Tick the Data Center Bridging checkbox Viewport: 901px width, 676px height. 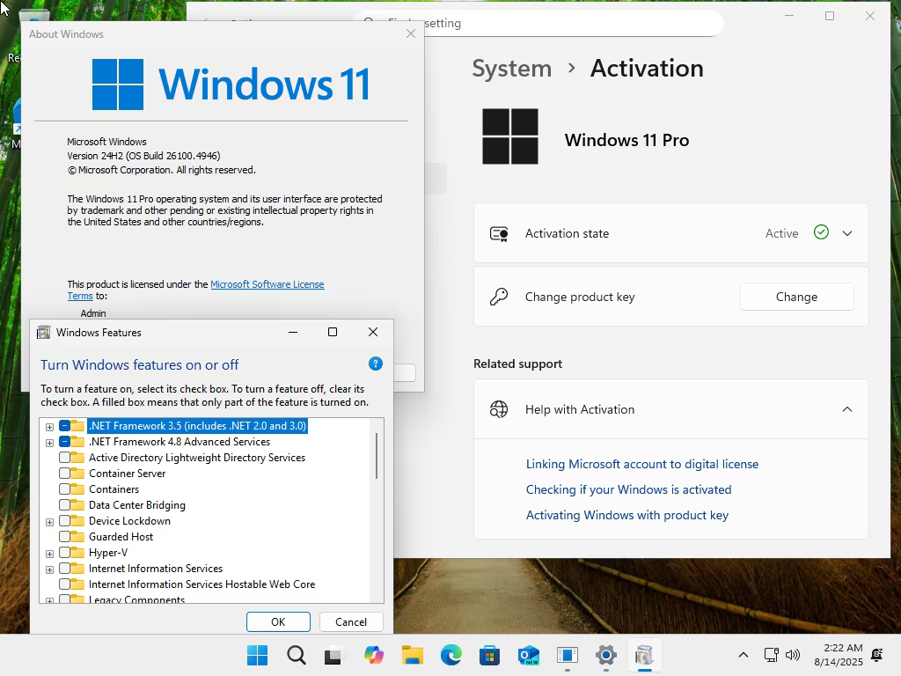coord(64,505)
